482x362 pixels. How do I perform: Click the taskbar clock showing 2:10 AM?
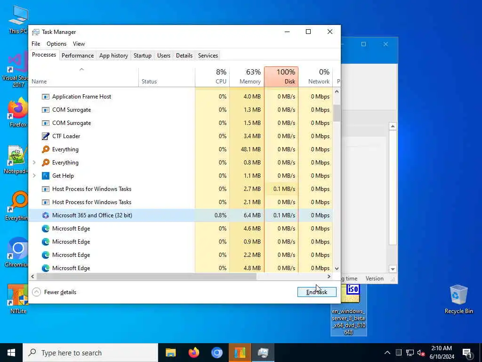pyautogui.click(x=442, y=353)
